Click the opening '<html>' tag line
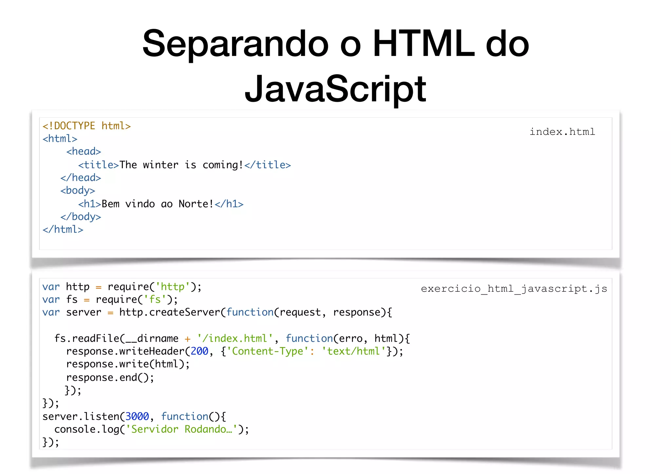Image resolution: width=671 pixels, height=474 pixels. (60, 139)
